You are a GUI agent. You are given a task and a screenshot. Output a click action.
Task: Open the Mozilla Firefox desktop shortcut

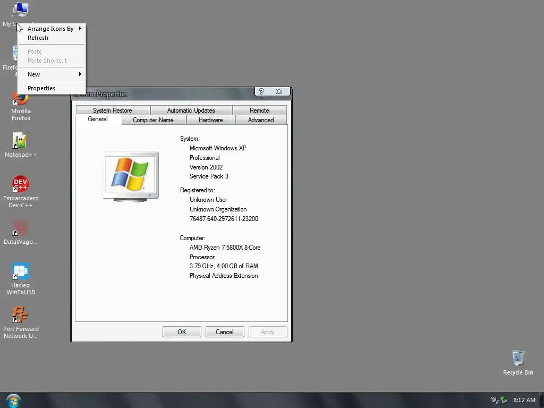pos(21,107)
